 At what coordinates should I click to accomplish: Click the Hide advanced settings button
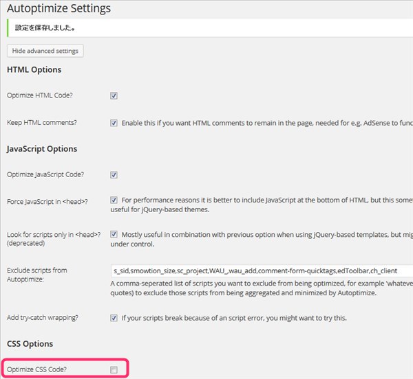45,51
